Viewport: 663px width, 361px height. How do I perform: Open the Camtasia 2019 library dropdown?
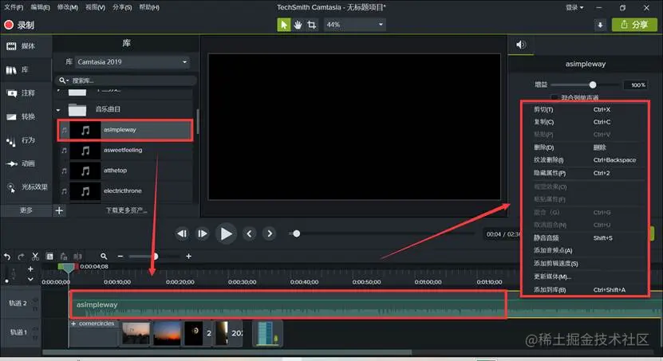(132, 62)
